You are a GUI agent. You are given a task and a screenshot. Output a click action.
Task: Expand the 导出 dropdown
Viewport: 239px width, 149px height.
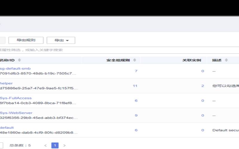pos(61,40)
